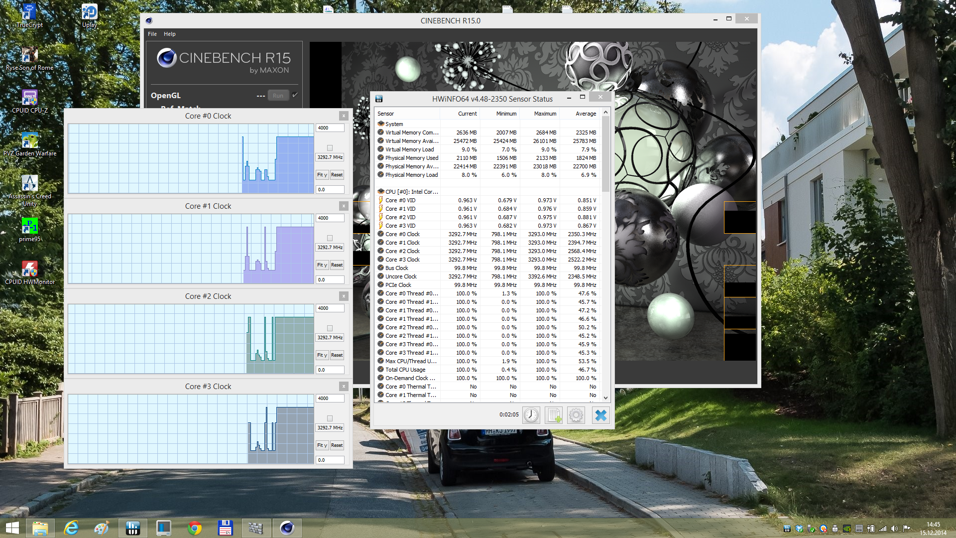The height and width of the screenshot is (538, 956).
Task: Click the blue X close sensors button
Action: (x=601, y=415)
